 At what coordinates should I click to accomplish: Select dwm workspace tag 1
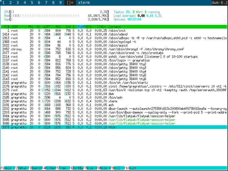pyautogui.click(x=3, y=3)
